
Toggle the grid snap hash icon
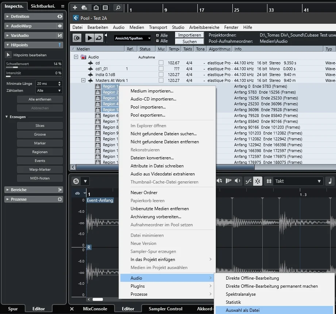[269, 181]
